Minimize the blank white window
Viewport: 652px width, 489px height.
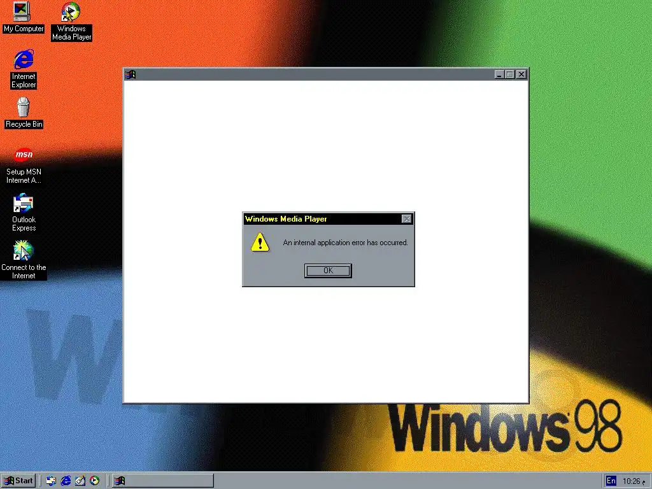point(499,74)
